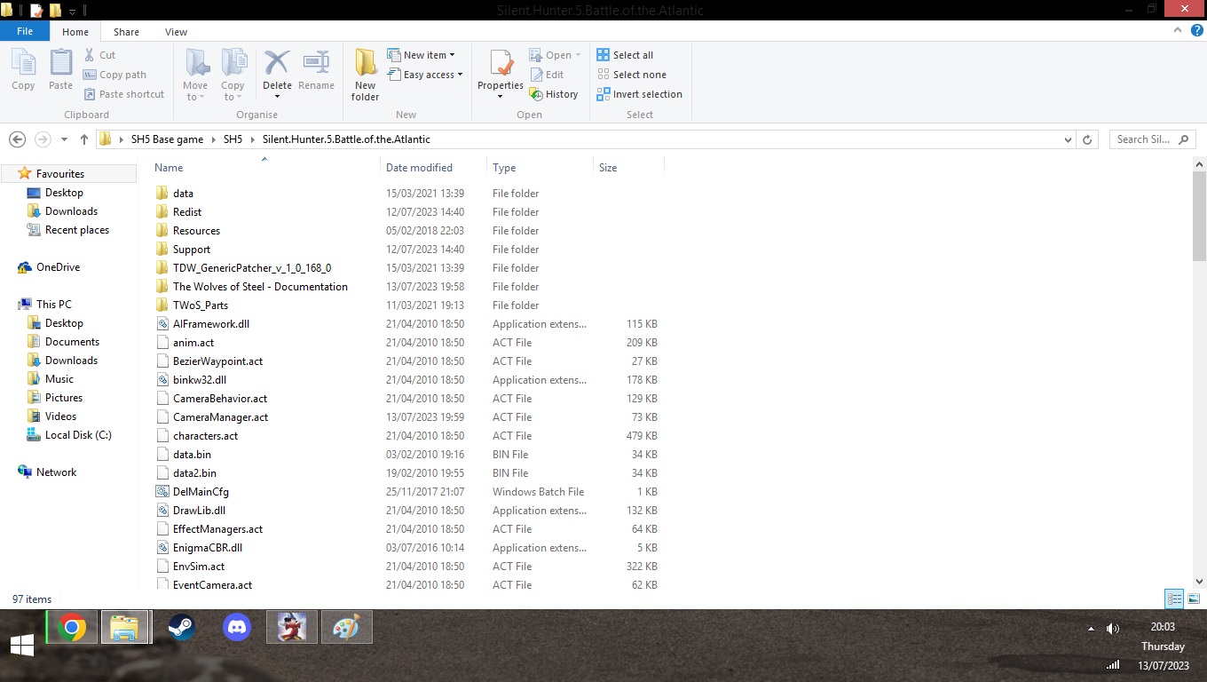Click Select none in the ribbon
Screen dimensions: 1207x682
tap(631, 75)
